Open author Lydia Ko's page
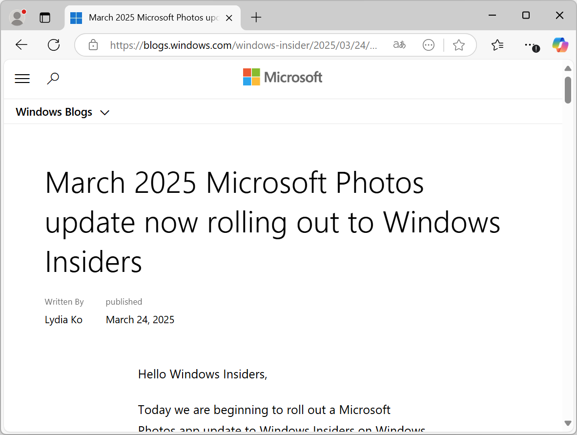577x435 pixels. point(63,320)
